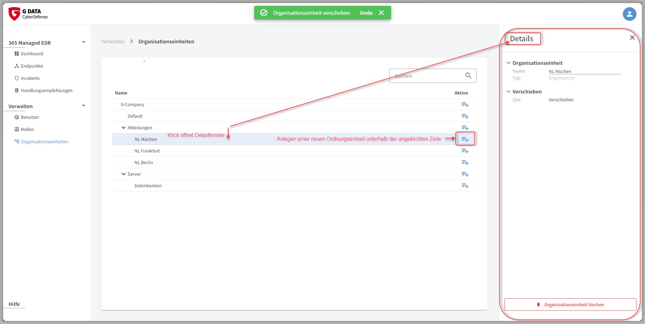Select Organisationseinheiten in the sidebar
Viewport: 645px width, 324px height.
pyautogui.click(x=44, y=142)
